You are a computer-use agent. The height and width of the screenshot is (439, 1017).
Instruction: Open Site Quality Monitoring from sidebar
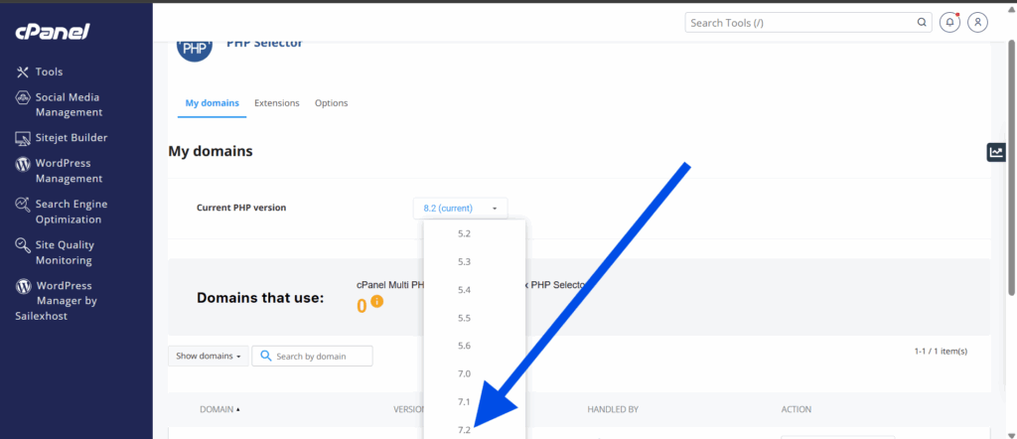[65, 253]
